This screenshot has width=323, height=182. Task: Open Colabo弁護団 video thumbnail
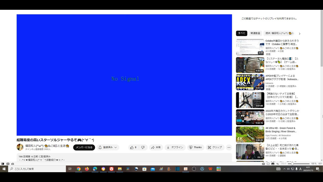(250, 47)
